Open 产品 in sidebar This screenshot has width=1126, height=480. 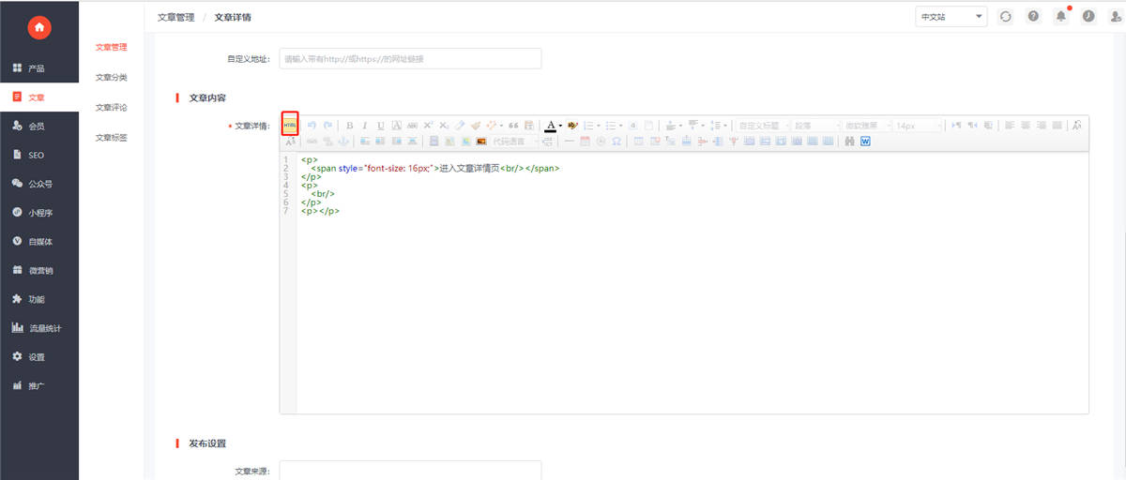pos(39,68)
